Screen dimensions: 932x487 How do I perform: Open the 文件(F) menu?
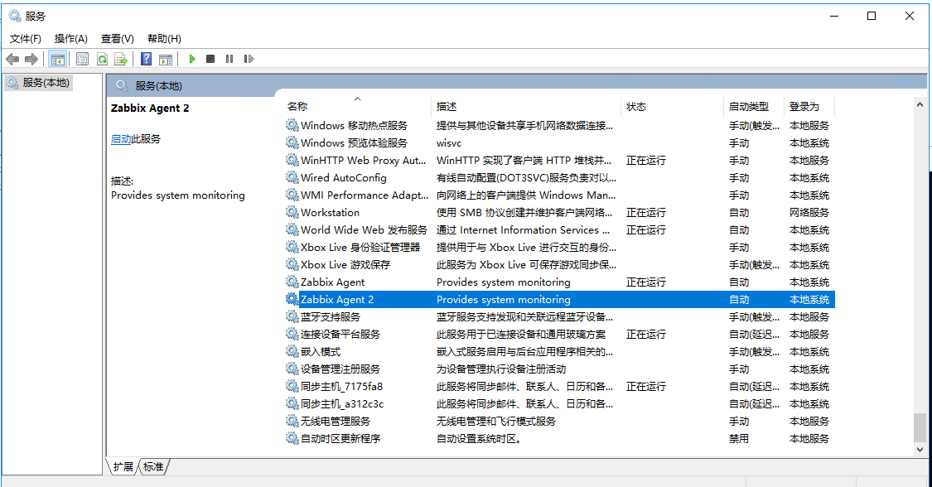click(26, 39)
